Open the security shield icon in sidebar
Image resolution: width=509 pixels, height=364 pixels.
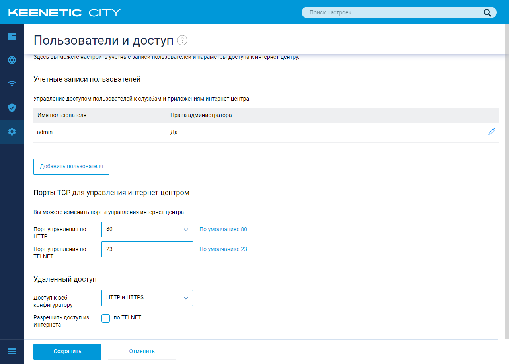[12, 107]
